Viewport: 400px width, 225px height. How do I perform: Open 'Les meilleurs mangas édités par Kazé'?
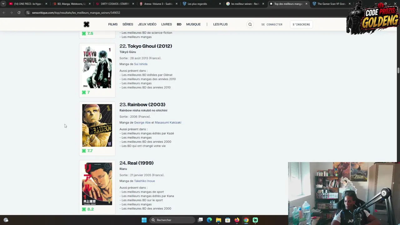coord(148,133)
